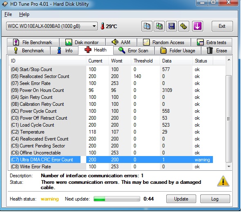Switch to the Extra tests tab
Viewport: 244px width, 212px height.
211,42
